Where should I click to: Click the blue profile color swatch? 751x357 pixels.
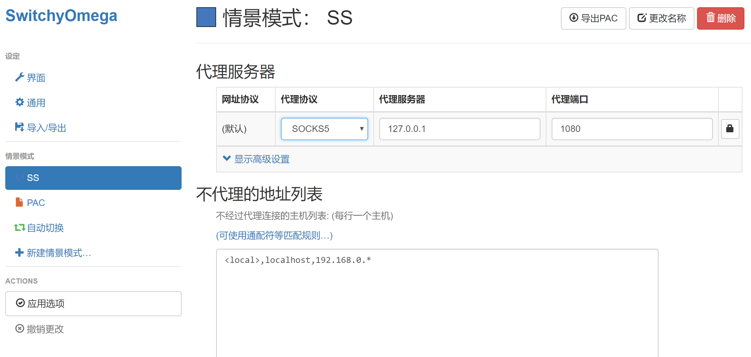click(x=206, y=17)
